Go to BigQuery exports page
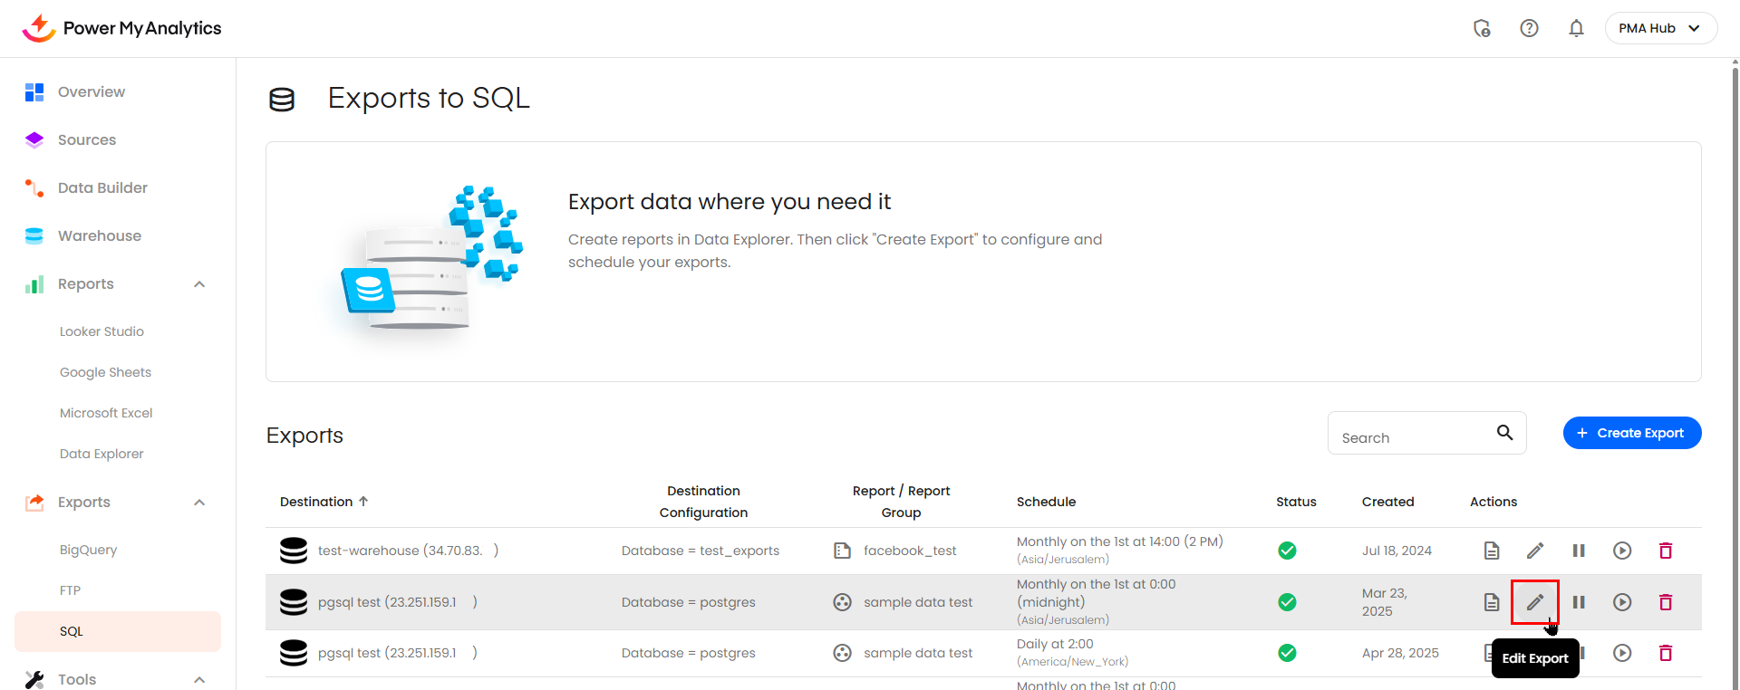Viewport: 1740px width, 690px height. 88,550
